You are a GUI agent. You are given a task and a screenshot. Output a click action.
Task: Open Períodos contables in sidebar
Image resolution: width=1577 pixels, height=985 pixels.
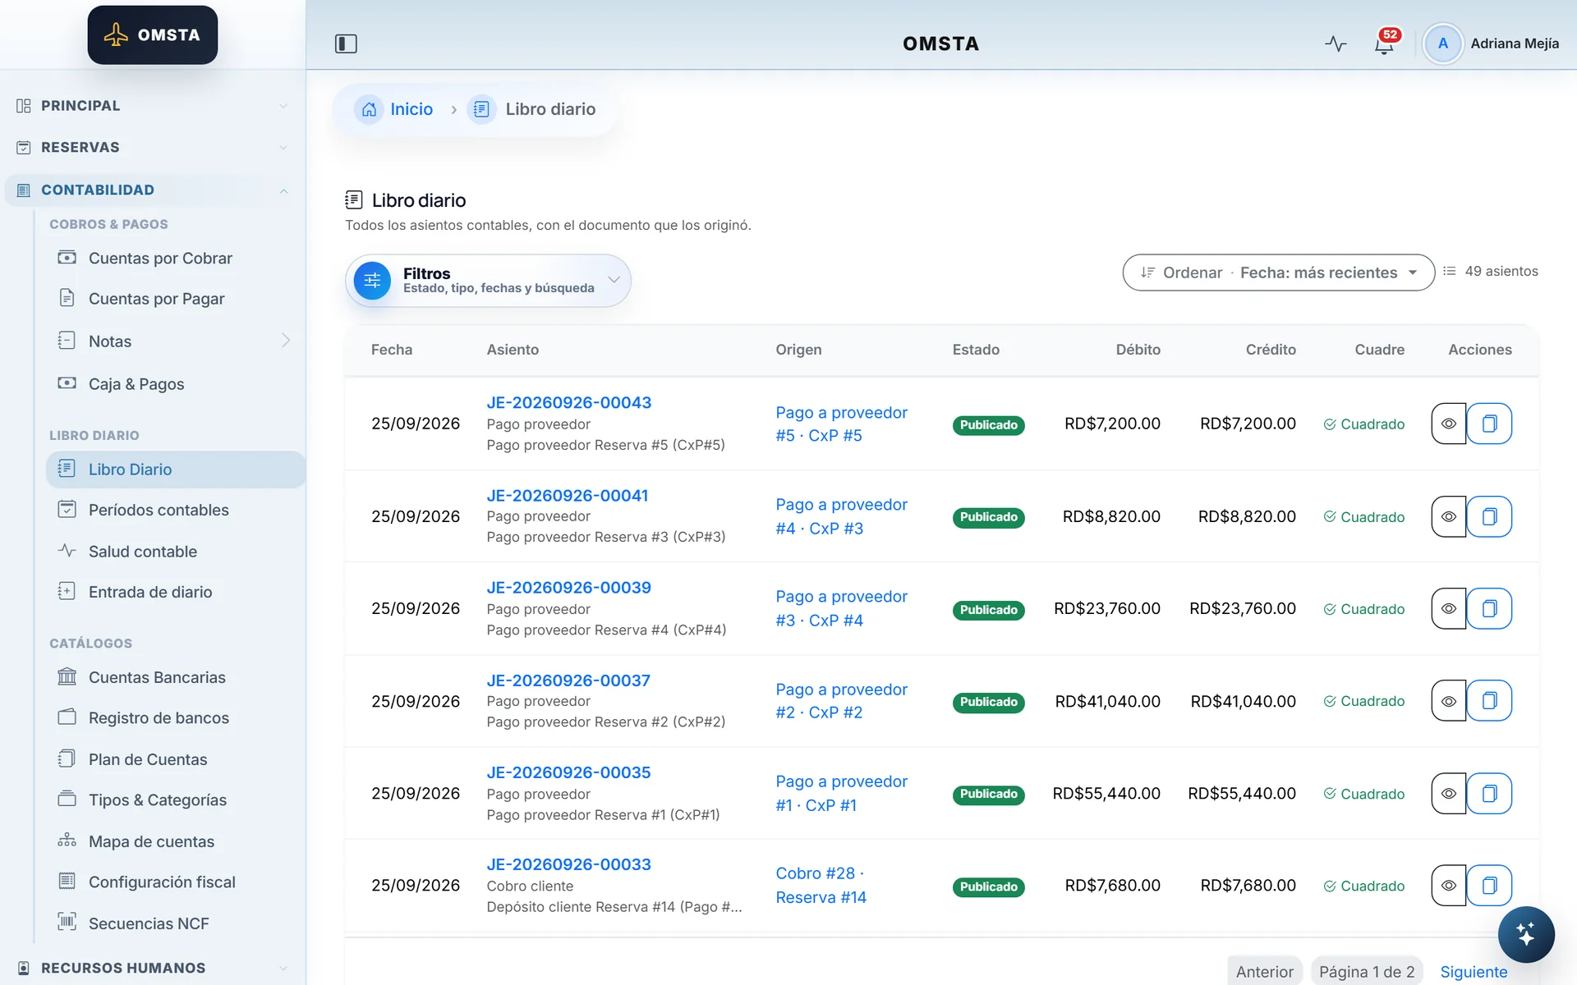[x=159, y=510]
